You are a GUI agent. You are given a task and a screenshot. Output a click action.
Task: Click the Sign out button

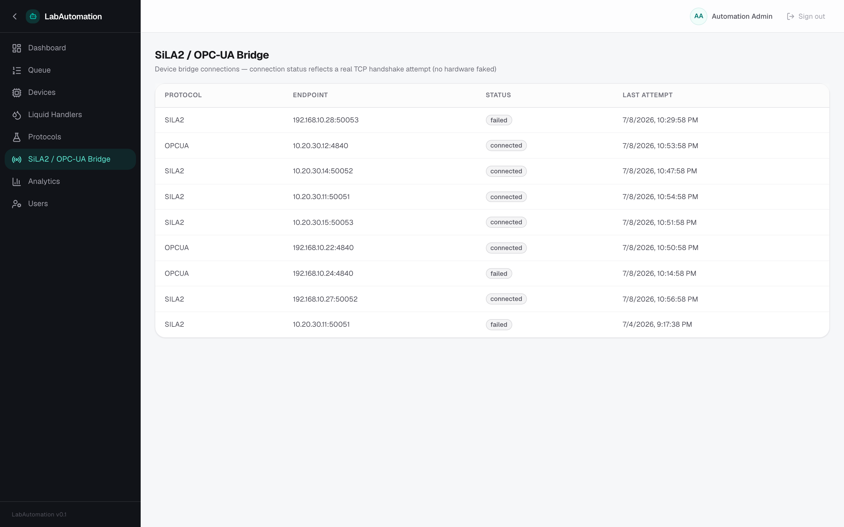tap(806, 16)
